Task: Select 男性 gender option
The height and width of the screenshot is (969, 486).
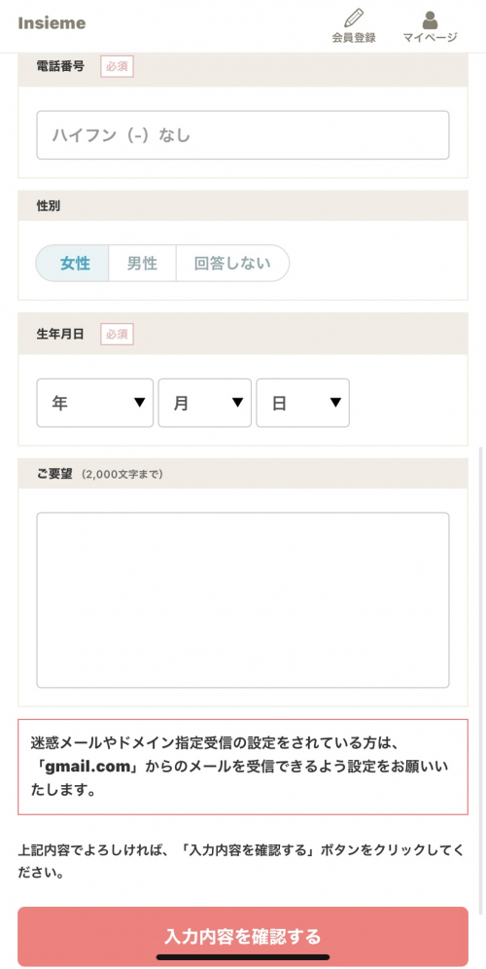Action: pos(143,264)
